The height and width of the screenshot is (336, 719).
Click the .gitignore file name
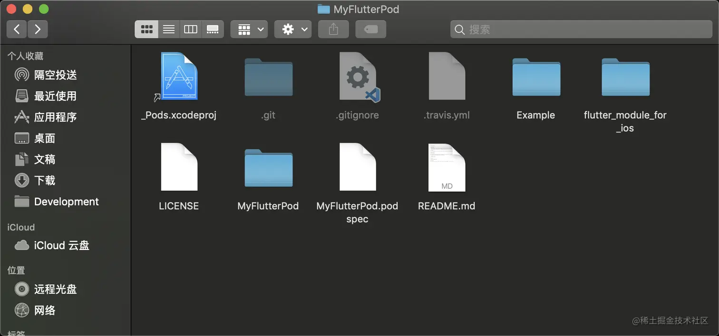[358, 115]
